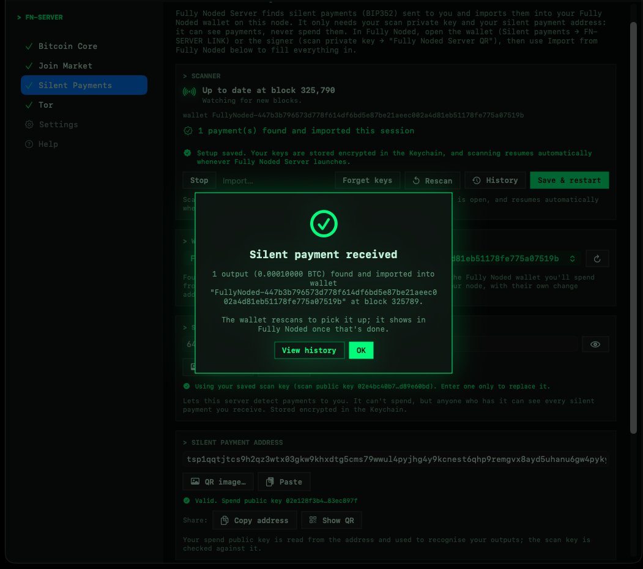Click the Setup saved green check icon
Screen dimensions: 643x569
click(187, 153)
